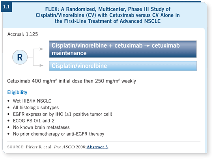
Task: Click the FLEX study title heading
Action: (108, 15)
